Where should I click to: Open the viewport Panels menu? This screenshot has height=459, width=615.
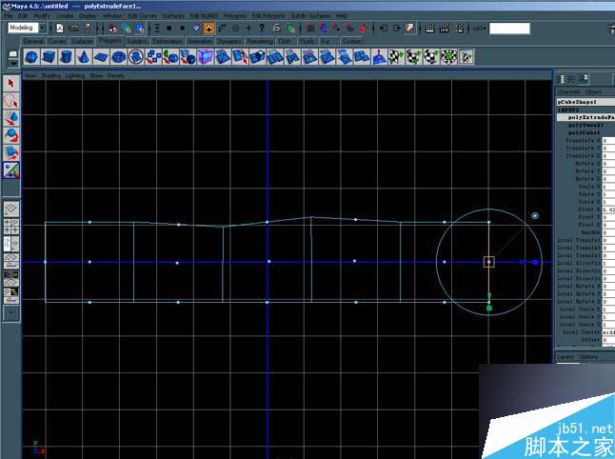(116, 75)
